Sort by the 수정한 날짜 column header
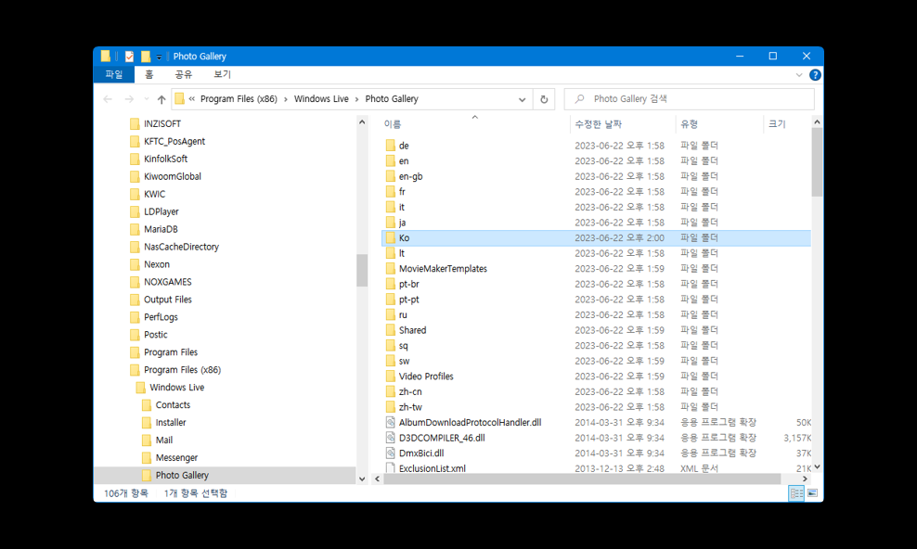This screenshot has width=917, height=549. pyautogui.click(x=599, y=124)
